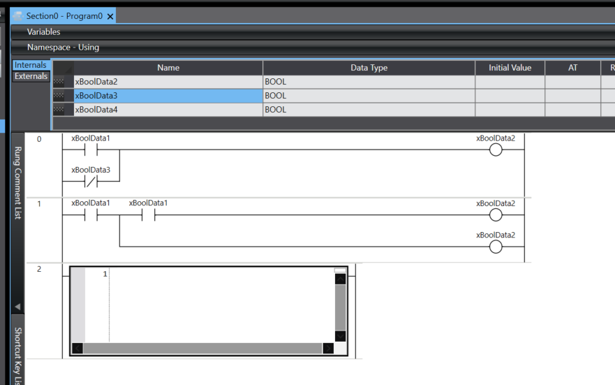Screen dimensions: 615x385
Task: Click the inline ST scroll left arrow
Action: [77, 348]
